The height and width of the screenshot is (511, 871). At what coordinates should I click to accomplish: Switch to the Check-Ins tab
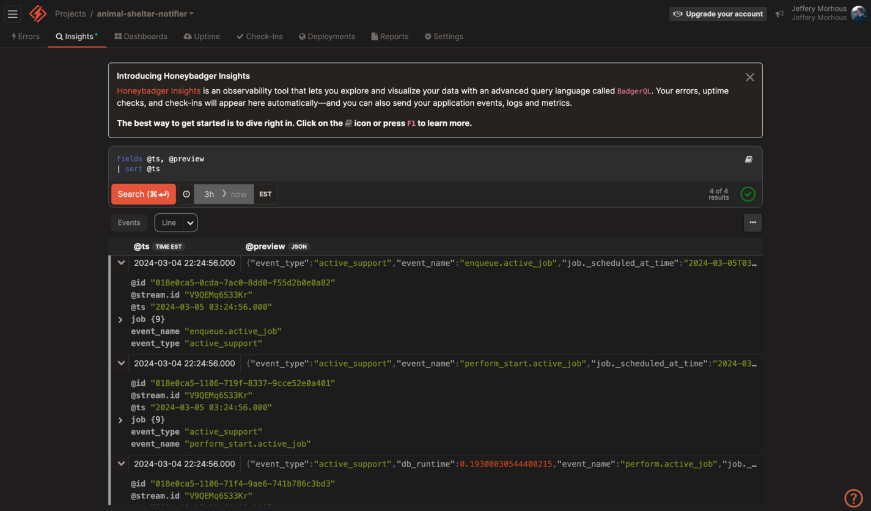click(x=259, y=37)
